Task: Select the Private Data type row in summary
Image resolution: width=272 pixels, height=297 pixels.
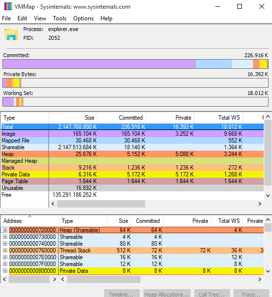Action: click(x=132, y=174)
